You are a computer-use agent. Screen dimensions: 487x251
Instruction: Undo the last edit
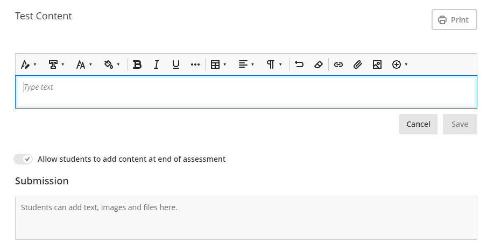pyautogui.click(x=300, y=64)
